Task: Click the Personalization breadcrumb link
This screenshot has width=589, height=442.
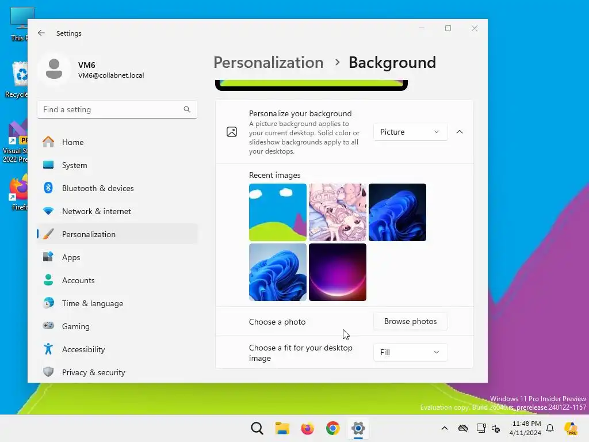Action: click(x=268, y=62)
